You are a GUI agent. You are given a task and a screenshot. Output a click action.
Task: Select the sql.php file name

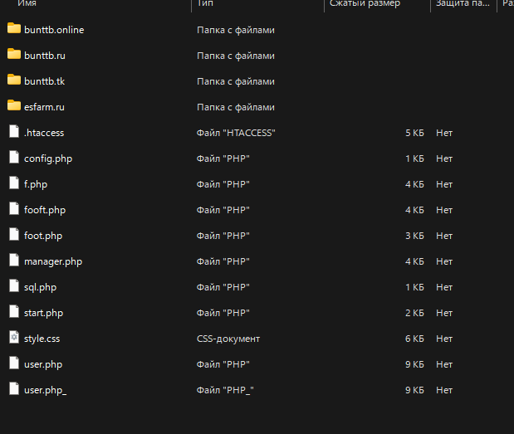pyautogui.click(x=41, y=287)
